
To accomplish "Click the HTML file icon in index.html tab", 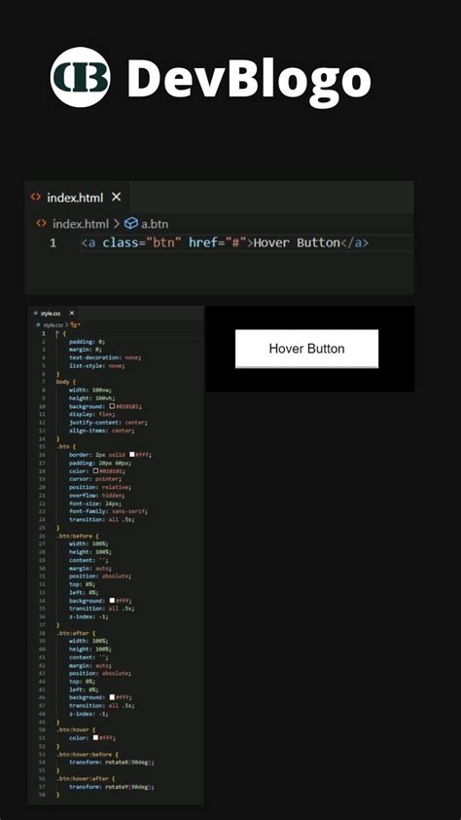I will click(x=36, y=197).
